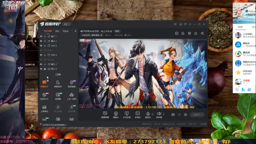This screenshot has width=256, height=144.
Task: Click the stream preview image
Action: (143, 74)
